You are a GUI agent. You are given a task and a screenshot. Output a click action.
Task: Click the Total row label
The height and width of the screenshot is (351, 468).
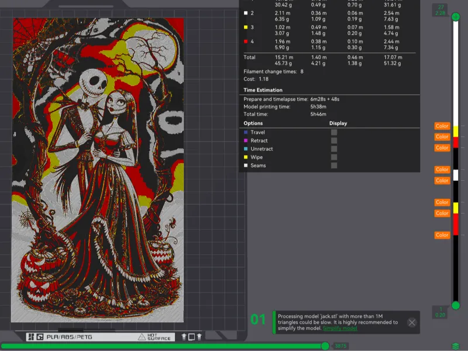(249, 57)
